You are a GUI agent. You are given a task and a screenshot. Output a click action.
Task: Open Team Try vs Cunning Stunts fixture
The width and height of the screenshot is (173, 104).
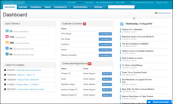(x=134, y=72)
